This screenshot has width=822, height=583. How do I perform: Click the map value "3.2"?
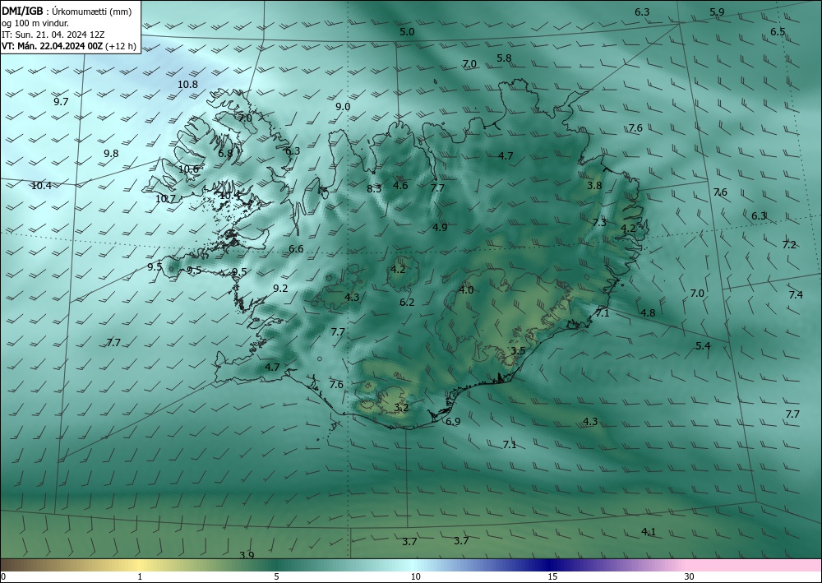(400, 408)
